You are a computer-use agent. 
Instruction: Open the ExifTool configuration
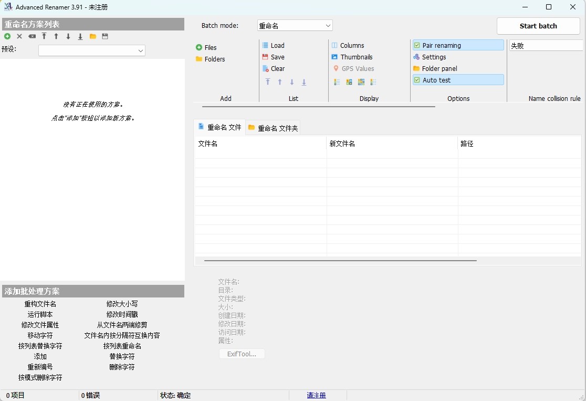[x=242, y=354]
